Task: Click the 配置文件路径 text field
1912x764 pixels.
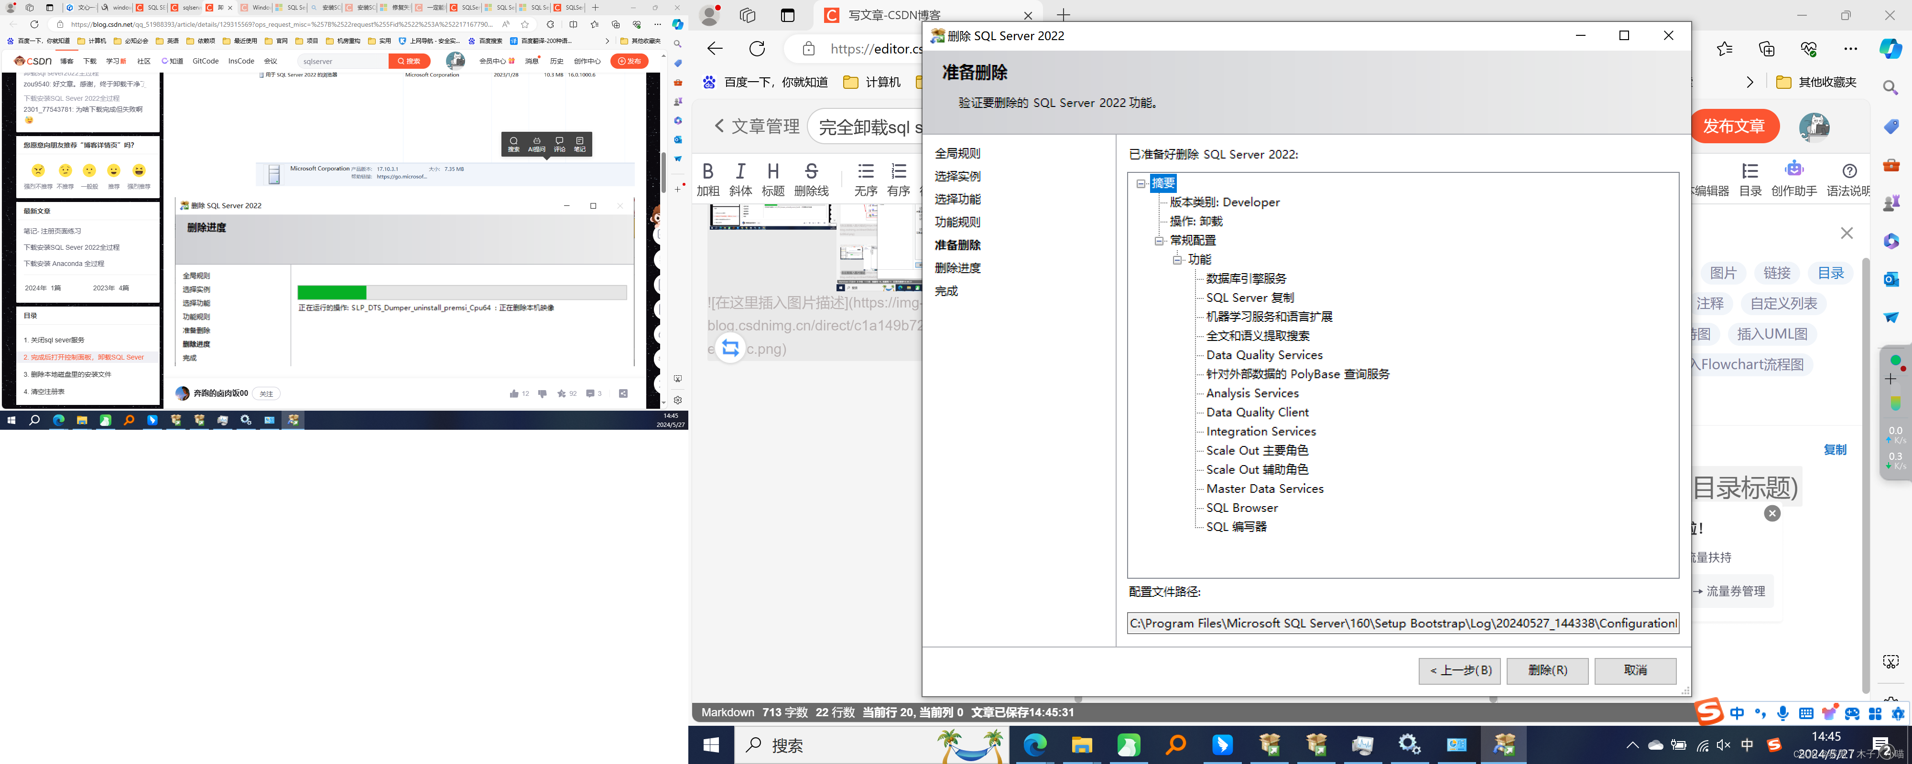Action: (1403, 623)
